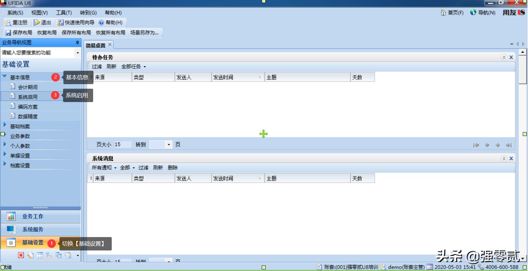Open the 业务工作 bar chart icon
This screenshot has height=271, width=528.
(11, 216)
